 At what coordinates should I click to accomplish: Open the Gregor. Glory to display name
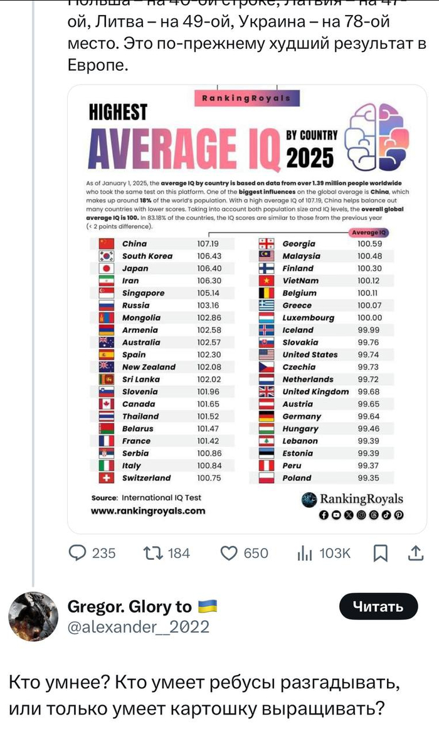click(x=129, y=606)
